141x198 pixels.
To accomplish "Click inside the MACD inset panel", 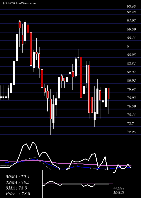I will pos(78,184).
